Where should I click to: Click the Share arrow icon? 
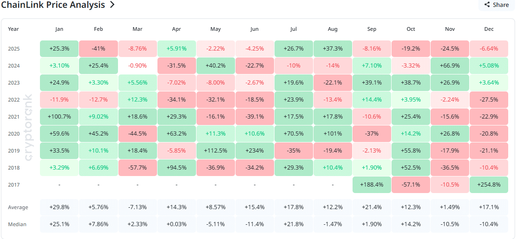click(487, 5)
